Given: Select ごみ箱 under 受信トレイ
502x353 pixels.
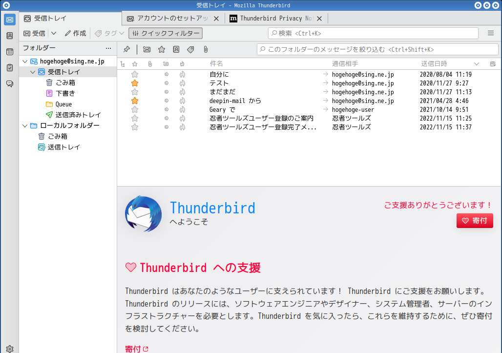Looking at the screenshot, I should tap(68, 83).
